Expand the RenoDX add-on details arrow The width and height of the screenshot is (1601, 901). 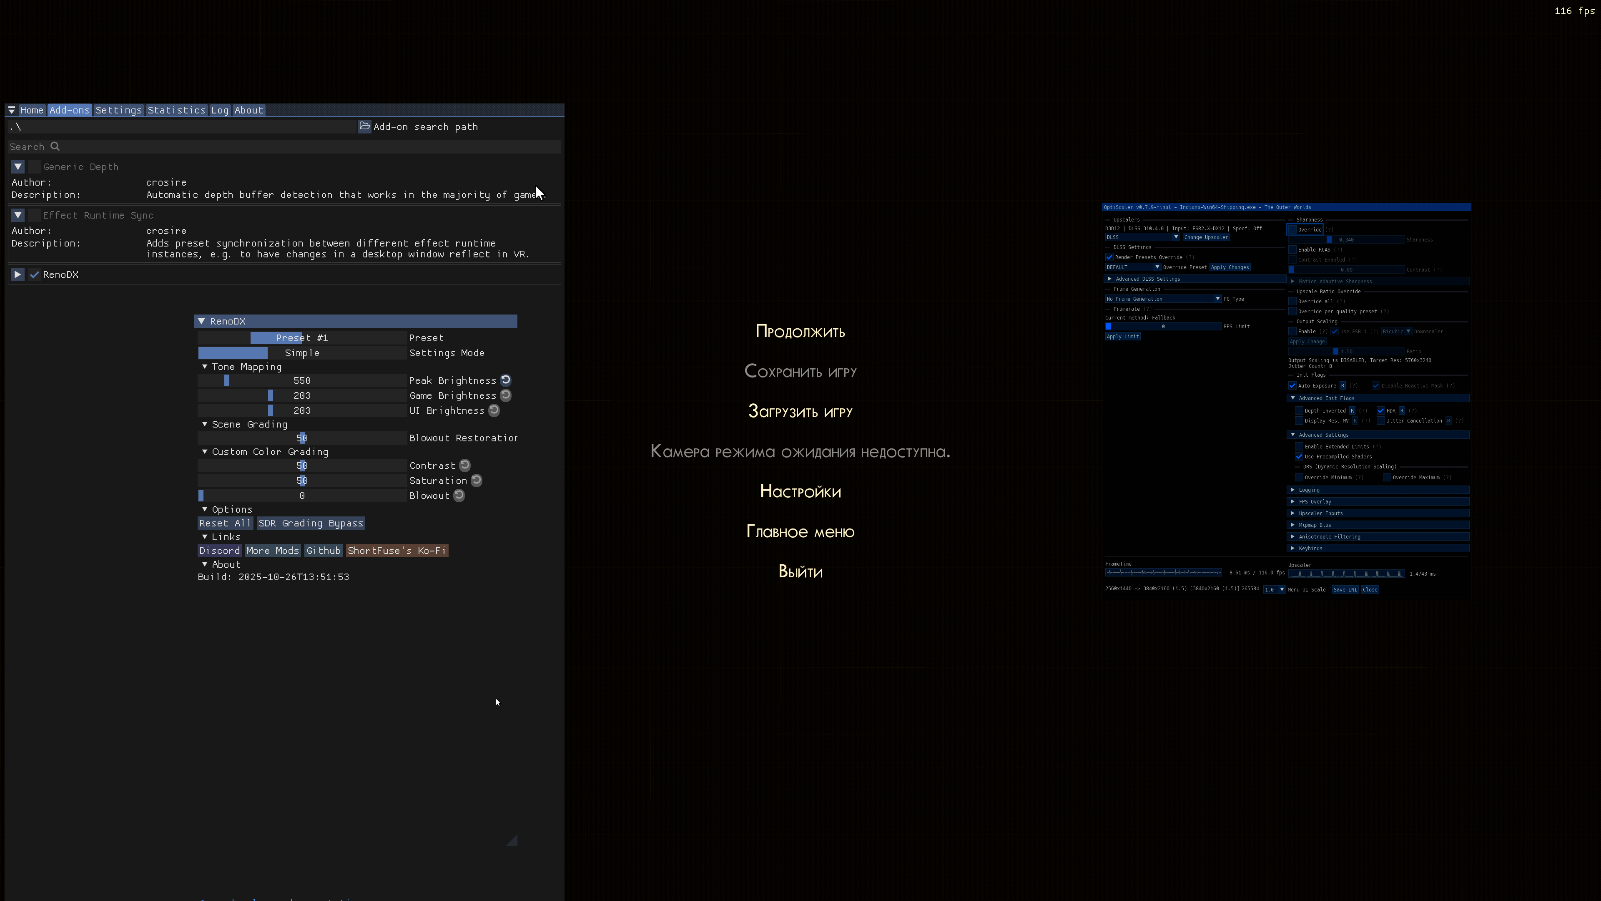point(18,274)
